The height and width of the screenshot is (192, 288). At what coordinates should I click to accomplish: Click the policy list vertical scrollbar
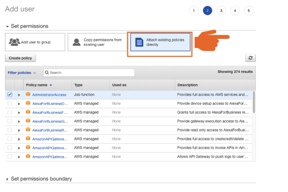(x=254, y=102)
